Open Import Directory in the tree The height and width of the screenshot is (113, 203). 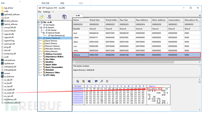51,43
